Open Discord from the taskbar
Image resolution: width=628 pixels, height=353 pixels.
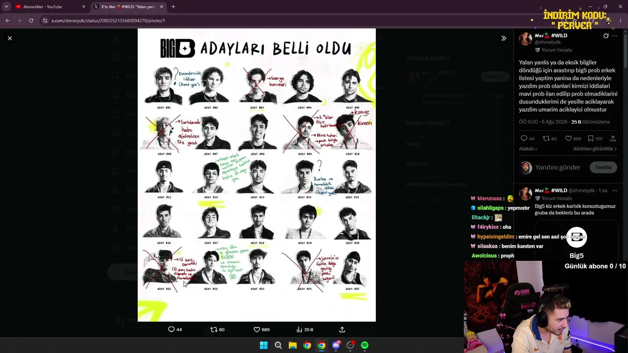(x=336, y=345)
